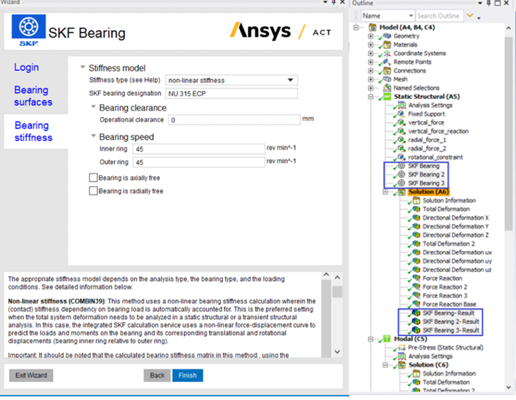Collapse the Static Structural (A5) node

[371, 97]
